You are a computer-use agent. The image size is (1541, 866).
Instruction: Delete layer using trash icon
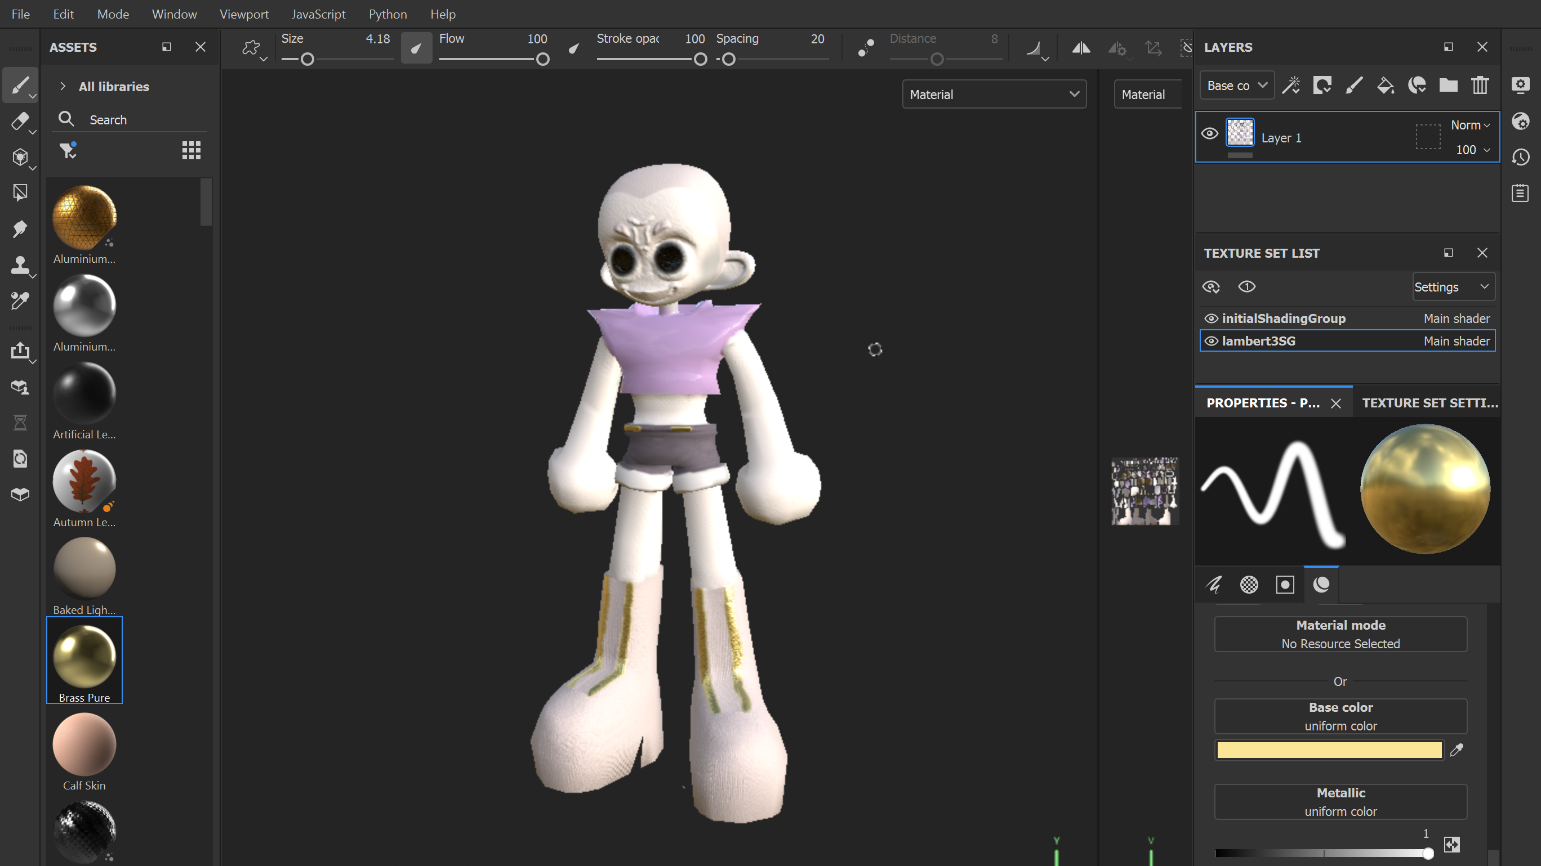tap(1480, 86)
